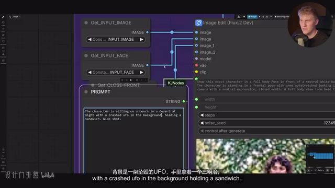Screen dimensions: 335x188
Task: Click the KJNodes badge on the PROMPT node
Action: click(x=176, y=83)
